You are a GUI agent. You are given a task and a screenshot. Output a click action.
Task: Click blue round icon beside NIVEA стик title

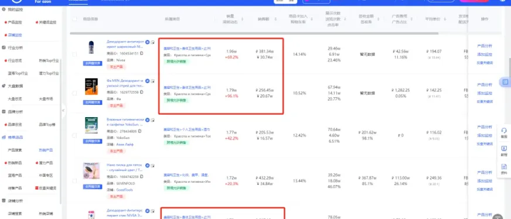point(147,211)
